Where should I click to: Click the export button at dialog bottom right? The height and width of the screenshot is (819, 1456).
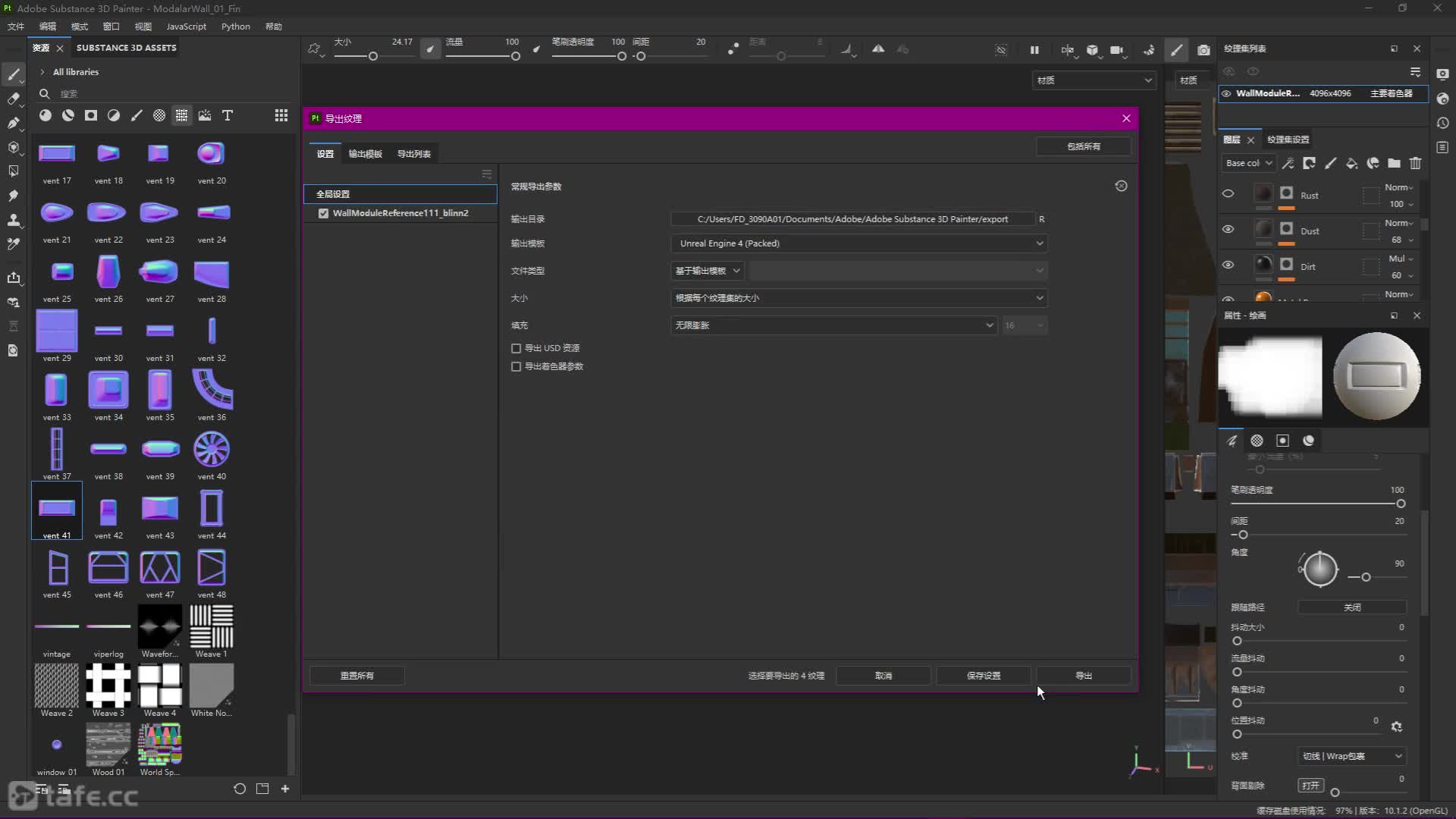coord(1083,676)
